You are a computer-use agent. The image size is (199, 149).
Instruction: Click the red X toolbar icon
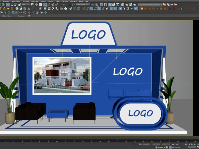click(174, 9)
